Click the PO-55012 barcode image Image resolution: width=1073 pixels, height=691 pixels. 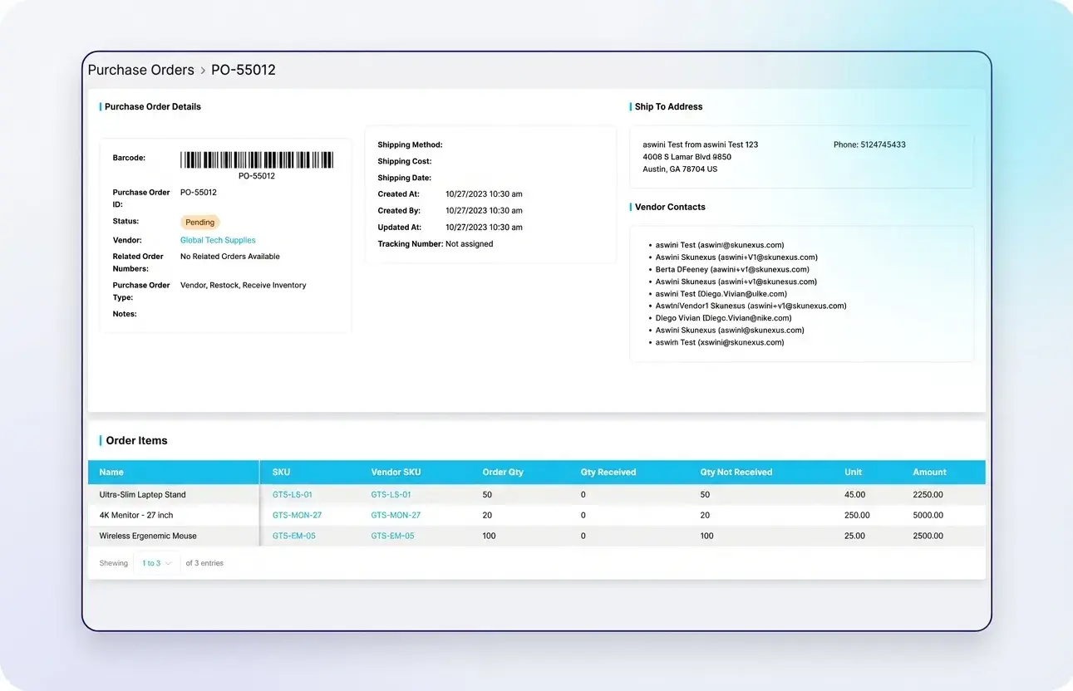coord(257,160)
